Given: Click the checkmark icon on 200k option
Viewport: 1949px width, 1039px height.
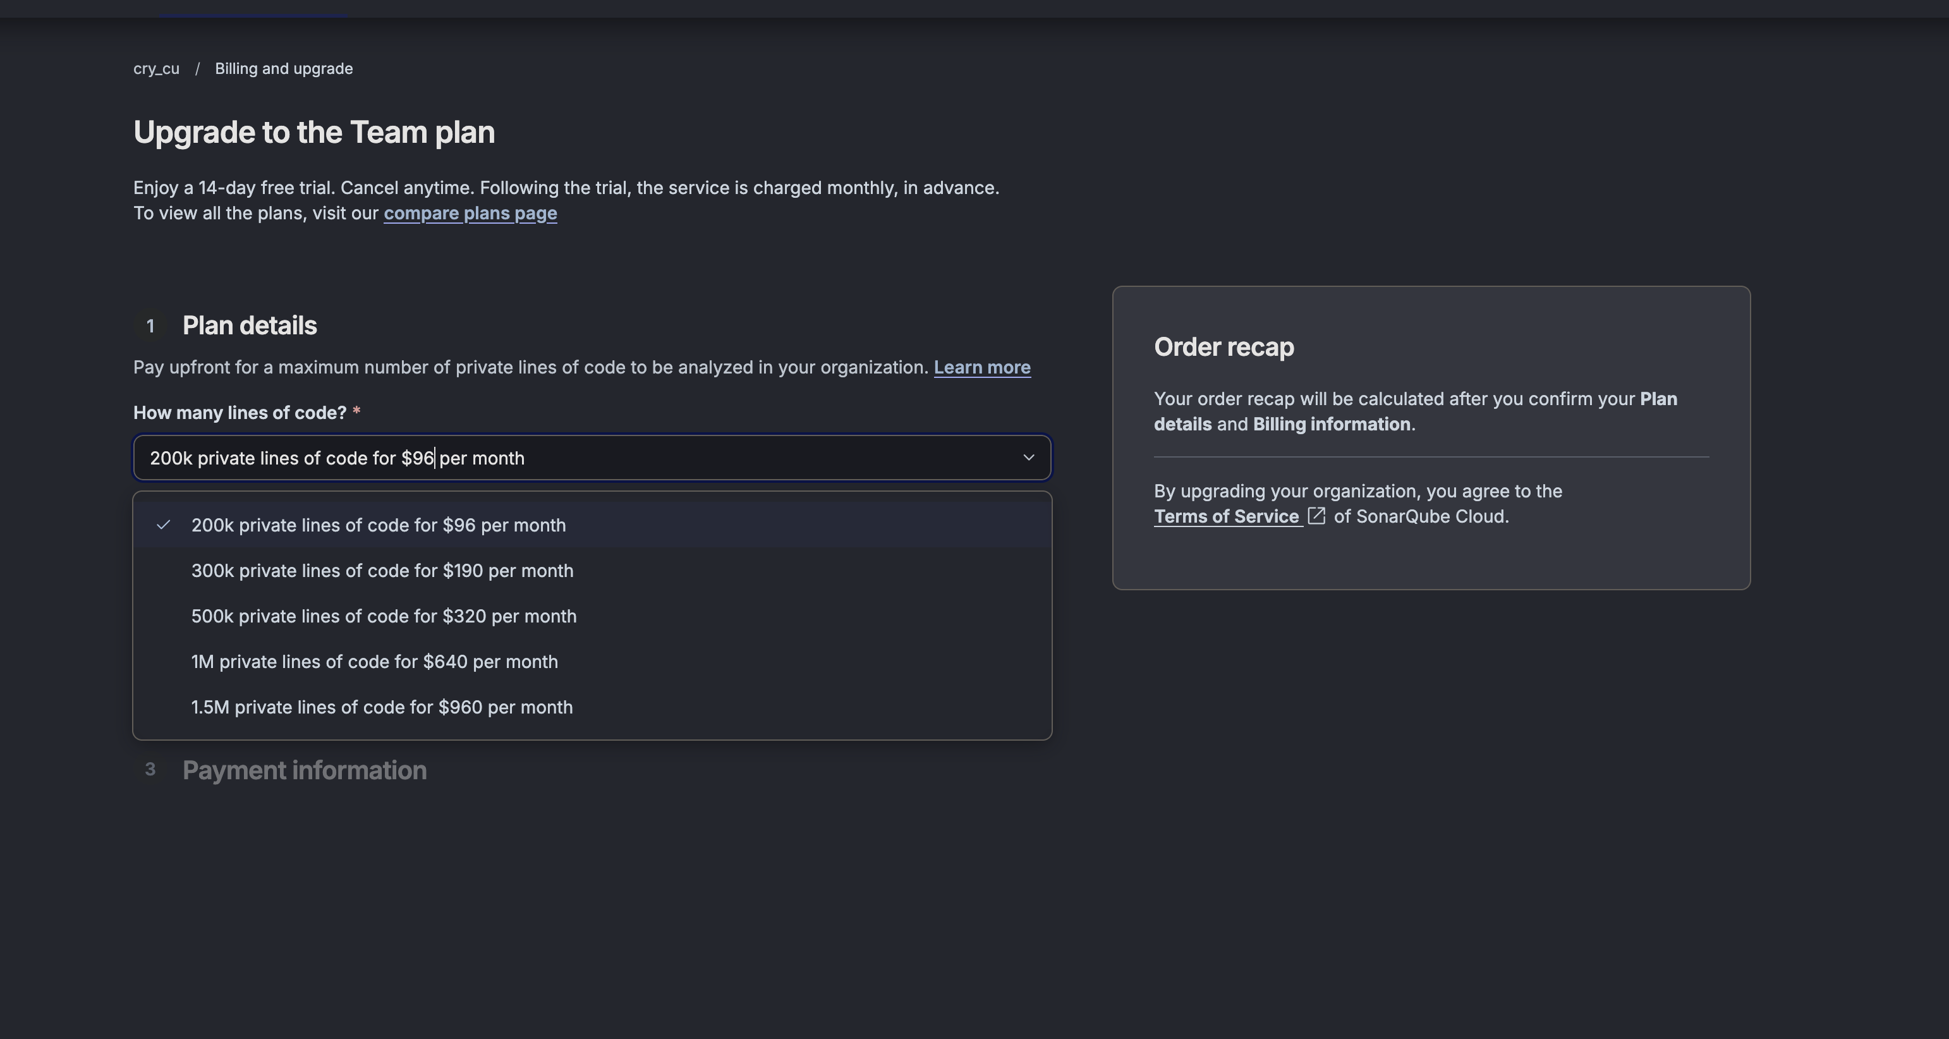Looking at the screenshot, I should [164, 525].
